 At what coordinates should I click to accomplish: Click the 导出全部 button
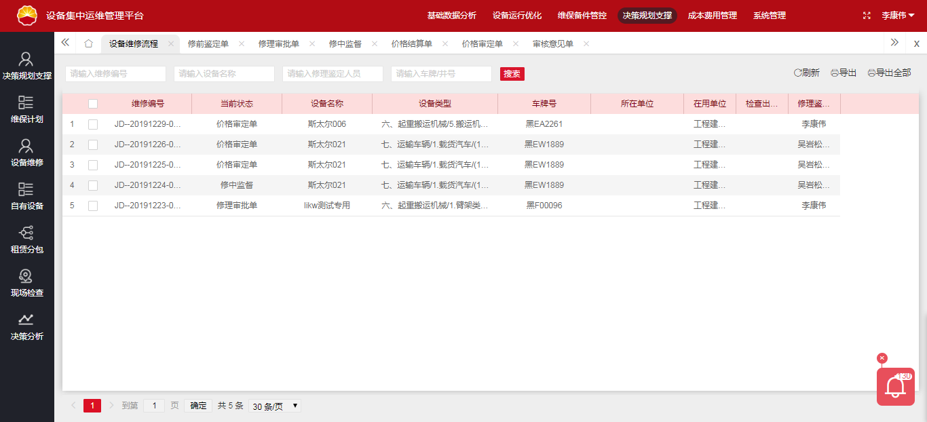pyautogui.click(x=889, y=73)
